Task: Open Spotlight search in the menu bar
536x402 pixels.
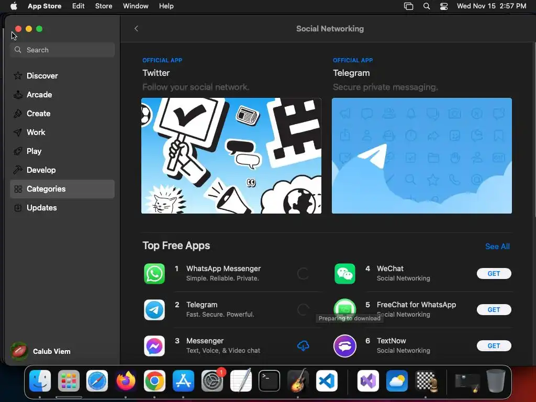Action: tap(426, 6)
